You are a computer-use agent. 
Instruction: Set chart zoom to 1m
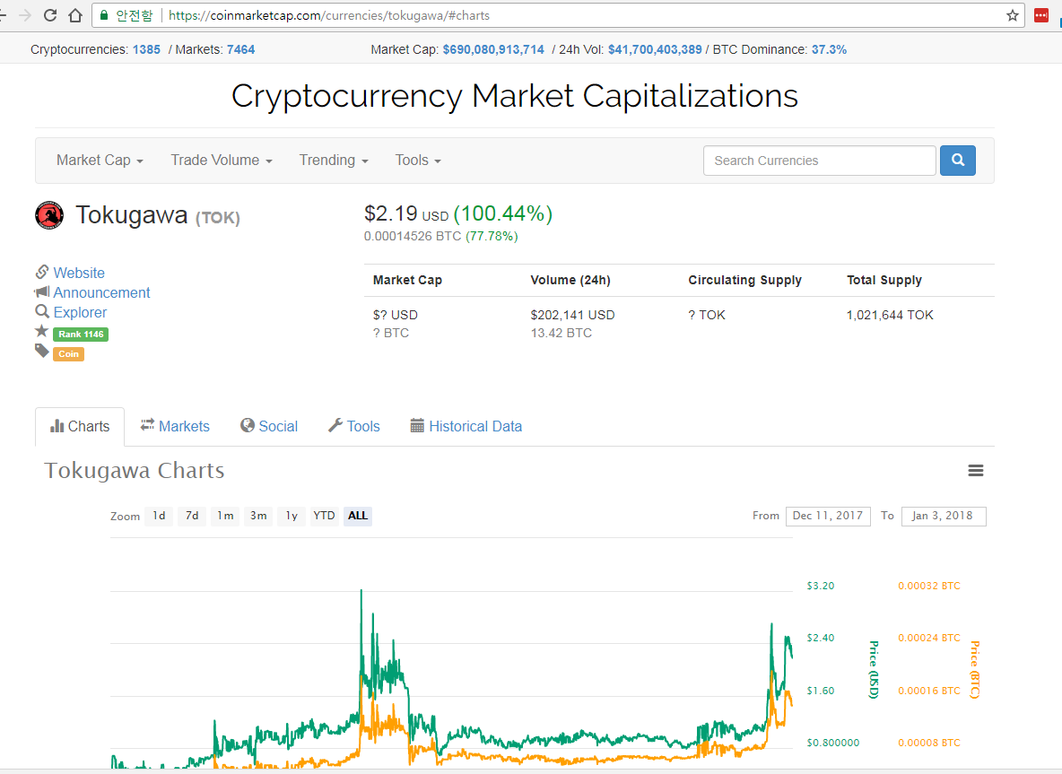(x=225, y=516)
